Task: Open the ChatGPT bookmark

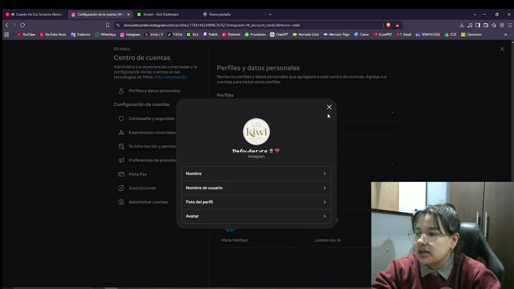Action: pos(279,35)
